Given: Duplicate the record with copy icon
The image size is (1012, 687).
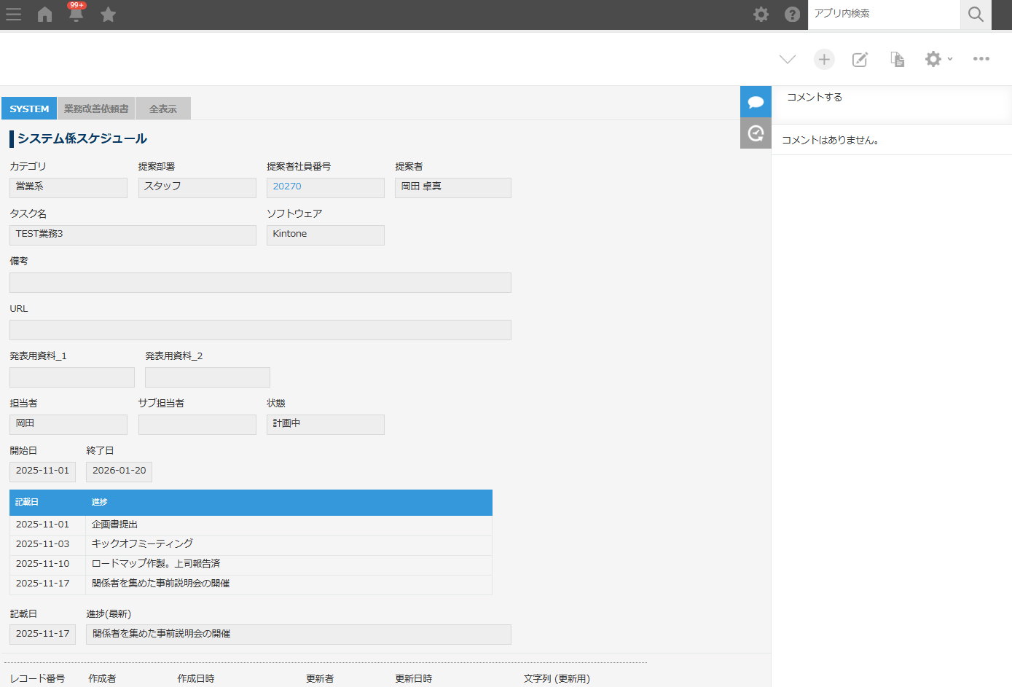Looking at the screenshot, I should coord(897,59).
